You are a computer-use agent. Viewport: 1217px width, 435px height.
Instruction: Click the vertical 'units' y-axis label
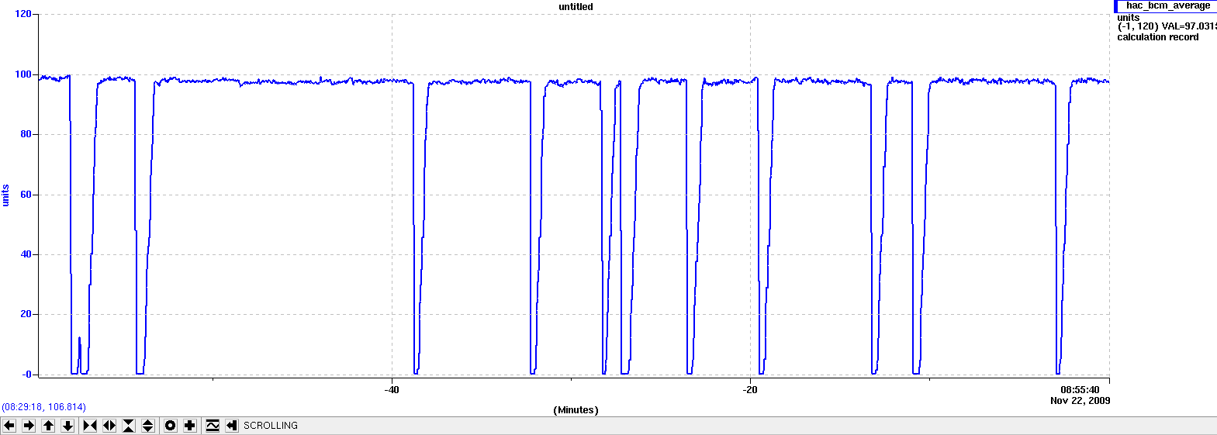click(6, 195)
